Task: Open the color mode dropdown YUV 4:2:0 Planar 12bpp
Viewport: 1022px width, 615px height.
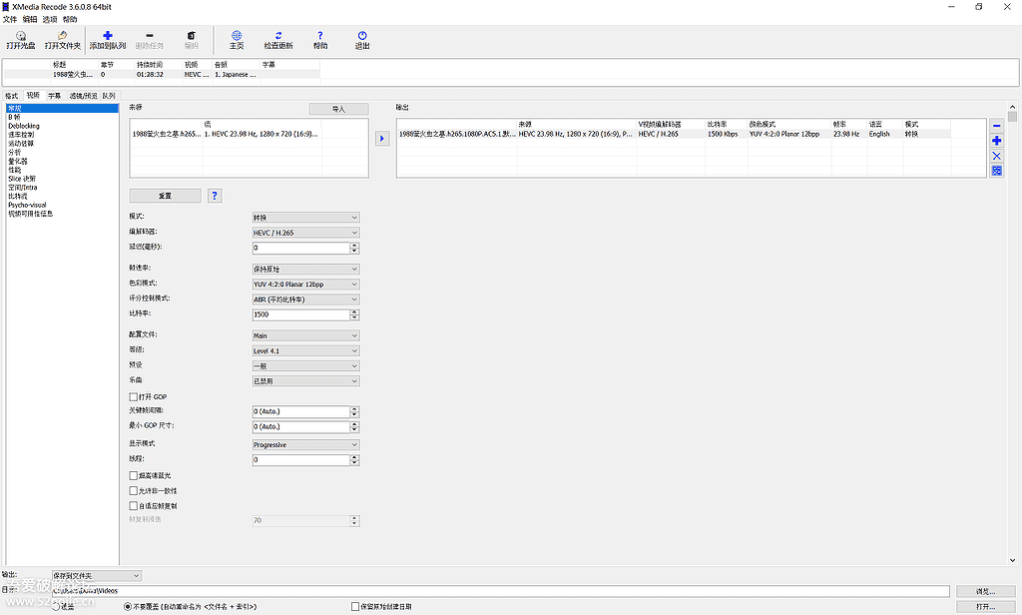Action: click(305, 284)
